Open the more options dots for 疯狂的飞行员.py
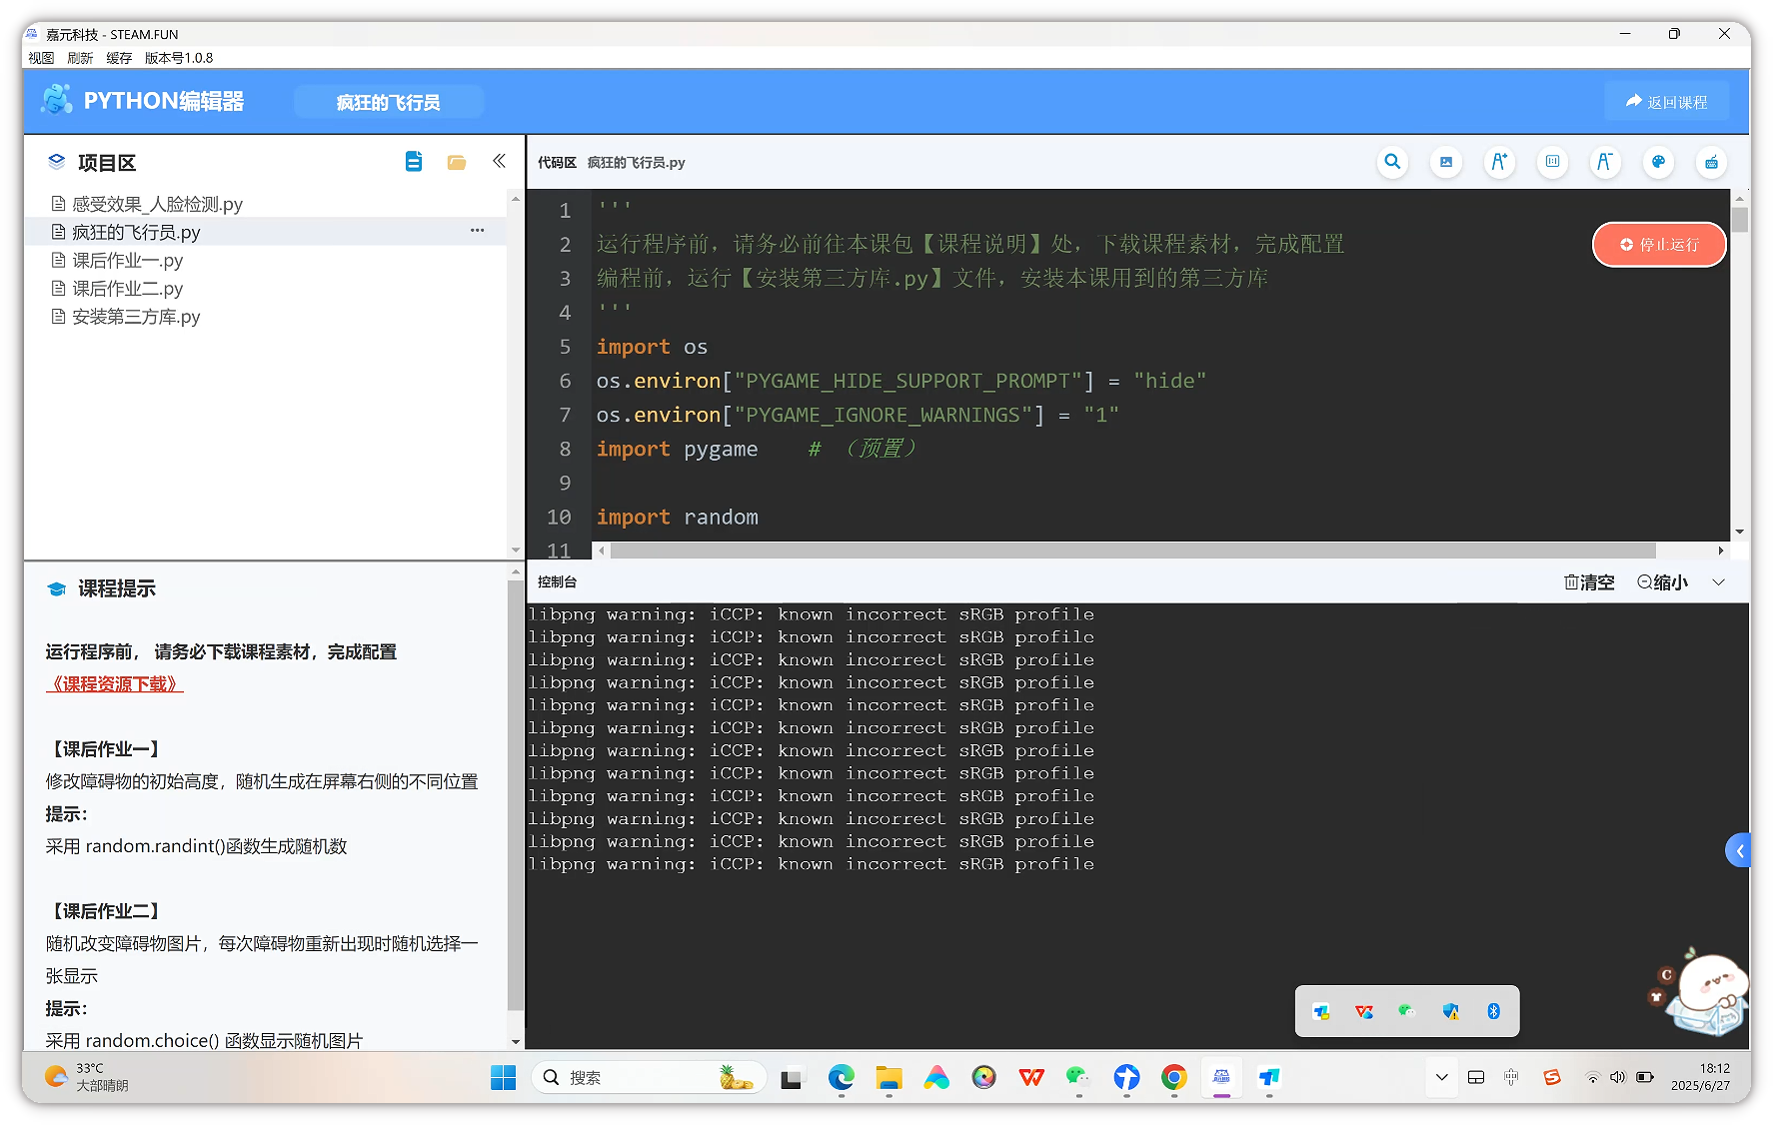This screenshot has height=1125, width=1773. coord(478,231)
